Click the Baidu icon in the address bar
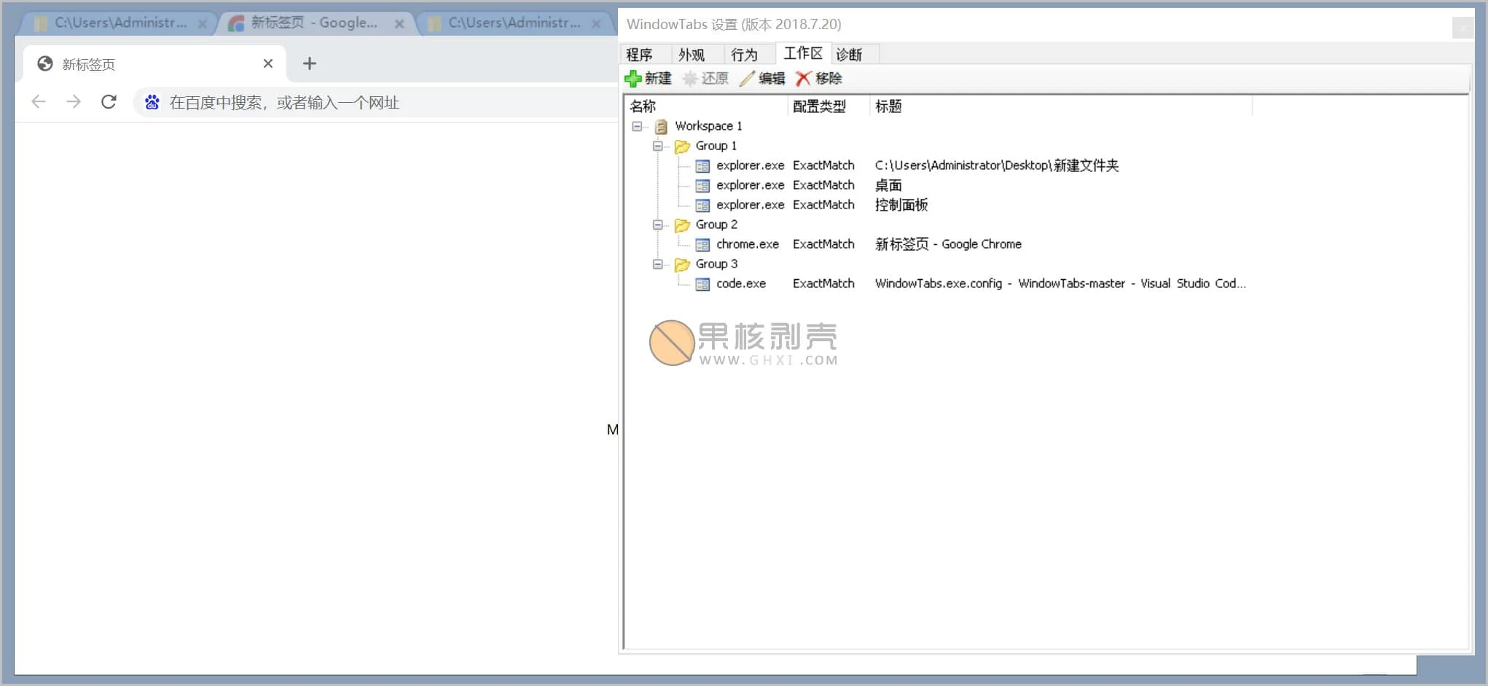 click(x=152, y=101)
